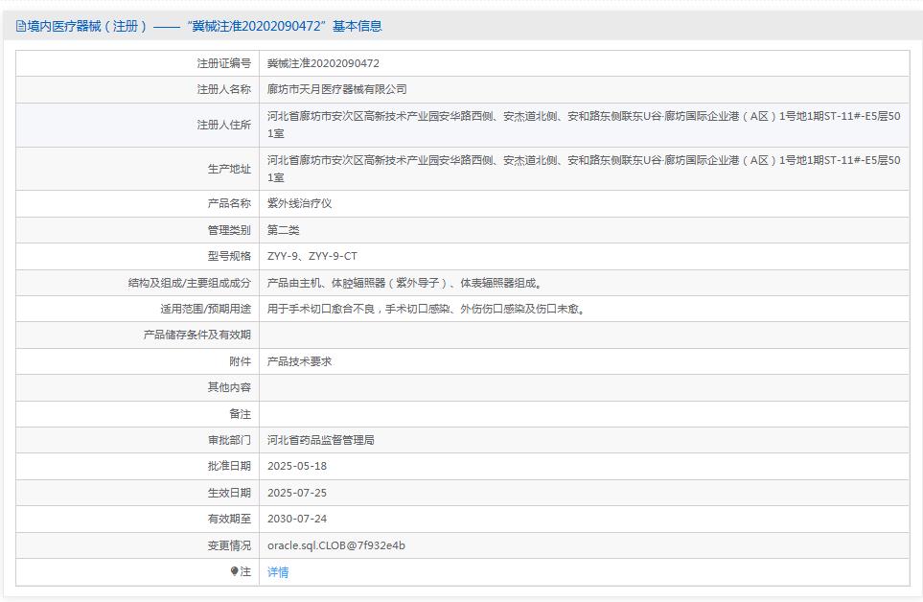This screenshot has height=602, width=923.
Task: Click the 附件 value 产品技术要求
Action: coord(297,360)
